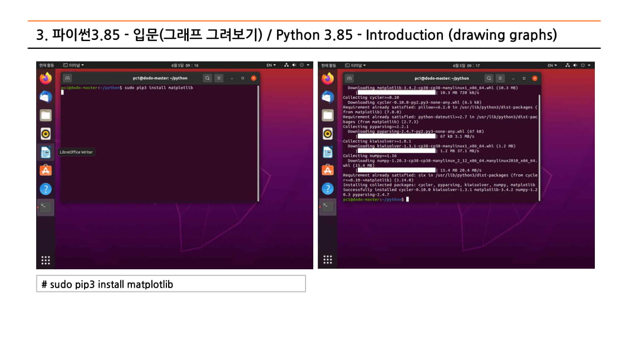Expand system menu arrow in right top bar
The height and width of the screenshot is (352, 626).
pyautogui.click(x=589, y=66)
